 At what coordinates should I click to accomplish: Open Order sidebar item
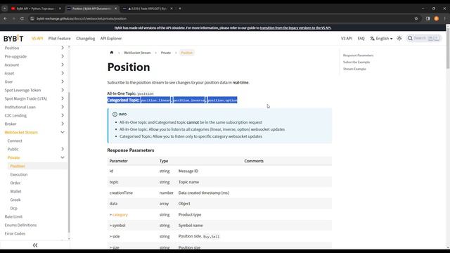[x=15, y=183]
